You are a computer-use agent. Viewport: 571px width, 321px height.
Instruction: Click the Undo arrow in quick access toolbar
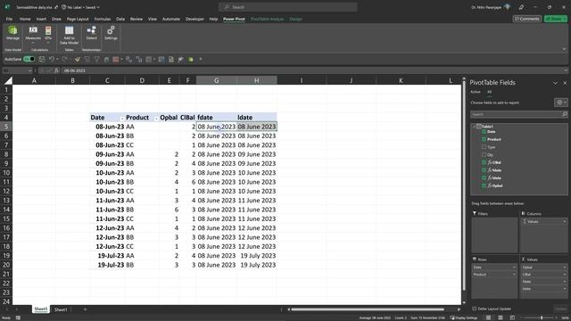click(52, 60)
